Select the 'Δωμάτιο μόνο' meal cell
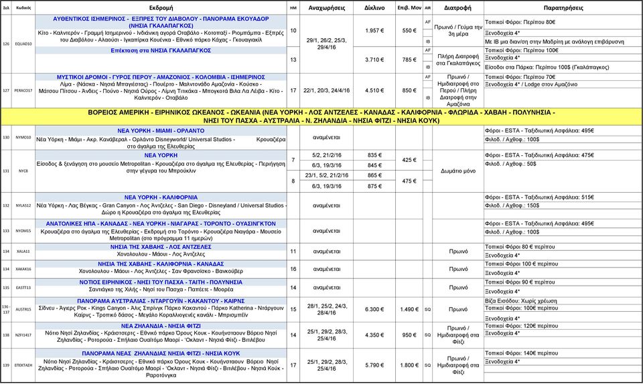The image size is (643, 384). (x=458, y=171)
